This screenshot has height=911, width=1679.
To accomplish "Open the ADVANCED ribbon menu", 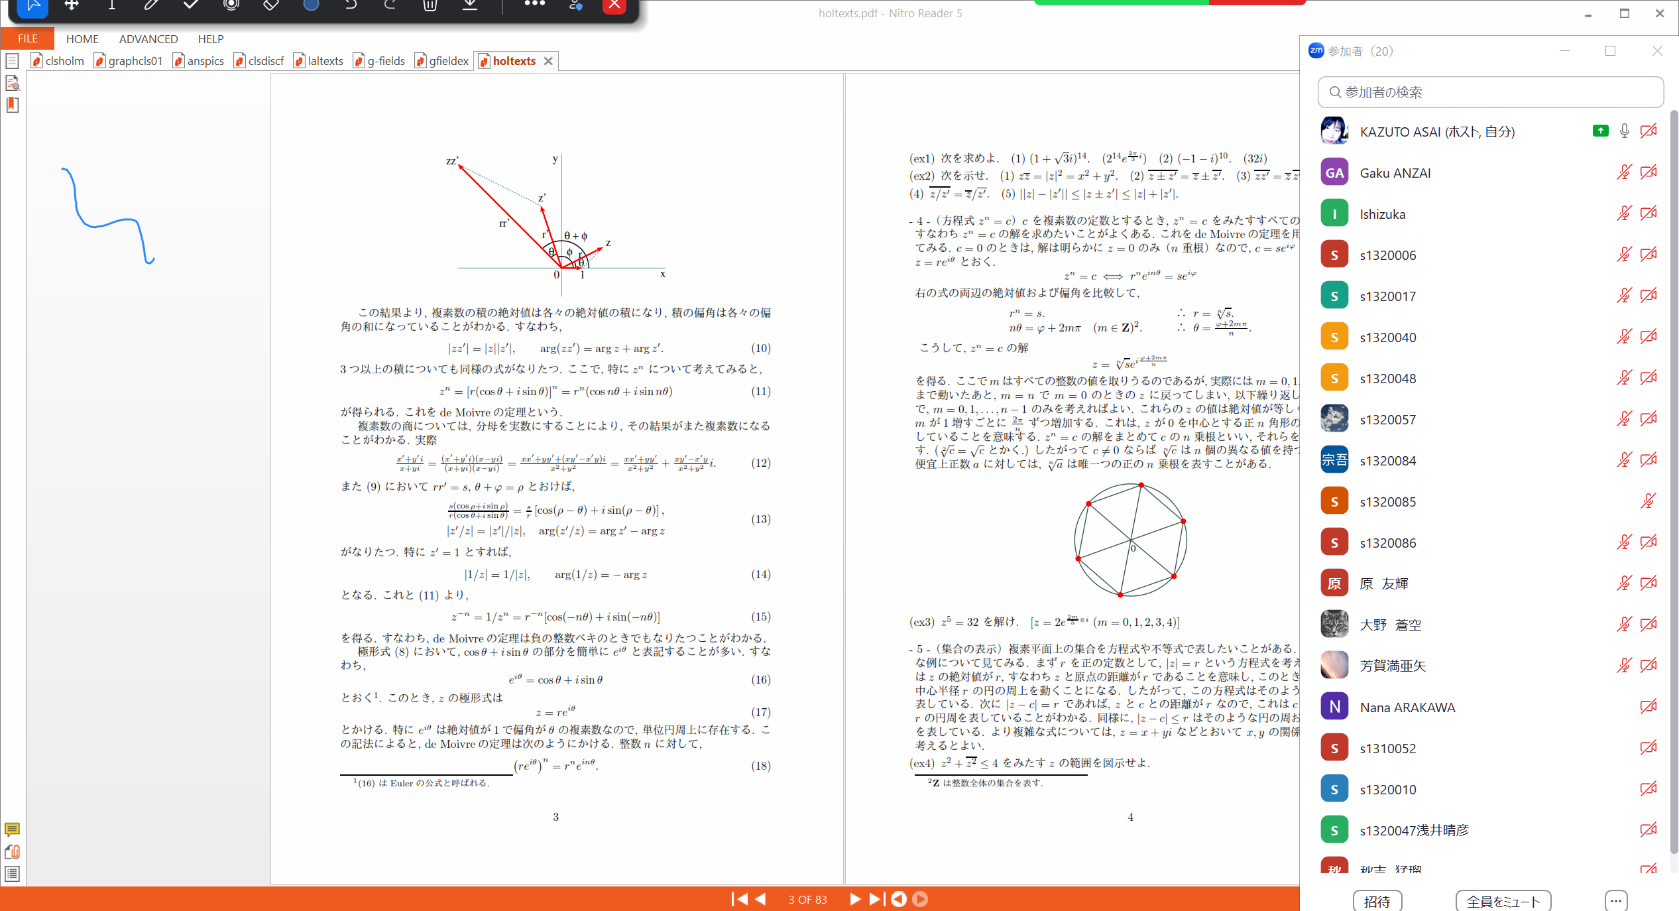I will click(x=148, y=38).
